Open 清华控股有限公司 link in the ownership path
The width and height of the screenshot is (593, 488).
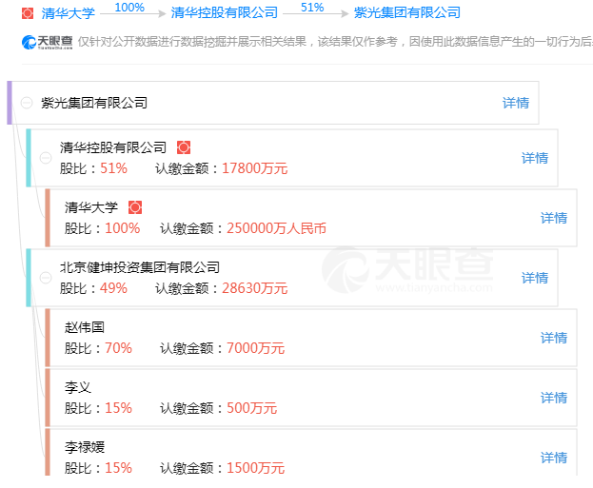tap(225, 12)
